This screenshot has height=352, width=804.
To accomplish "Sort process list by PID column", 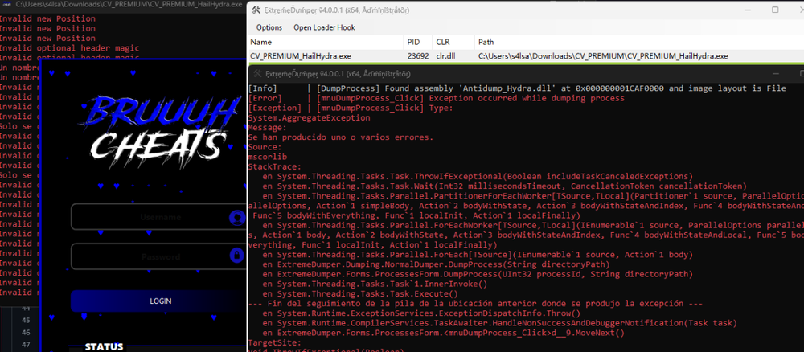I will (413, 42).
